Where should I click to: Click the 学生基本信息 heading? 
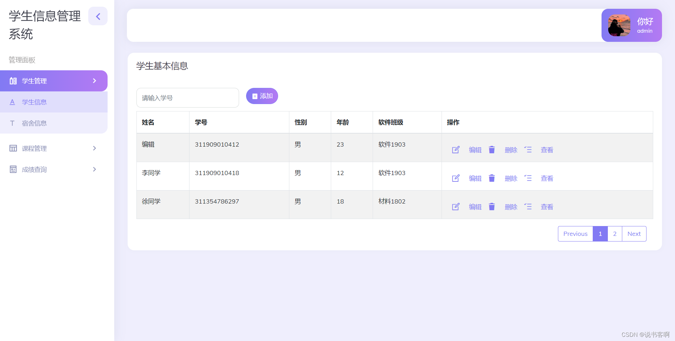click(162, 66)
